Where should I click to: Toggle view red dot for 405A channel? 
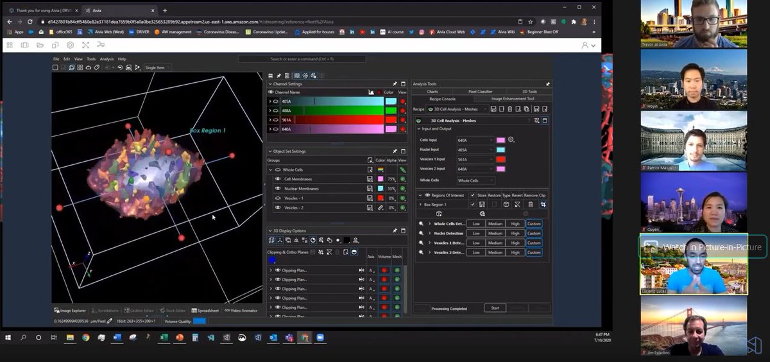pyautogui.click(x=402, y=101)
